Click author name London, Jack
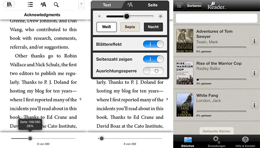Screen dimensions: 260x148 point(209,101)
